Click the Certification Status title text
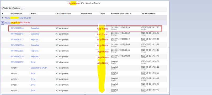 click(x=91, y=3)
